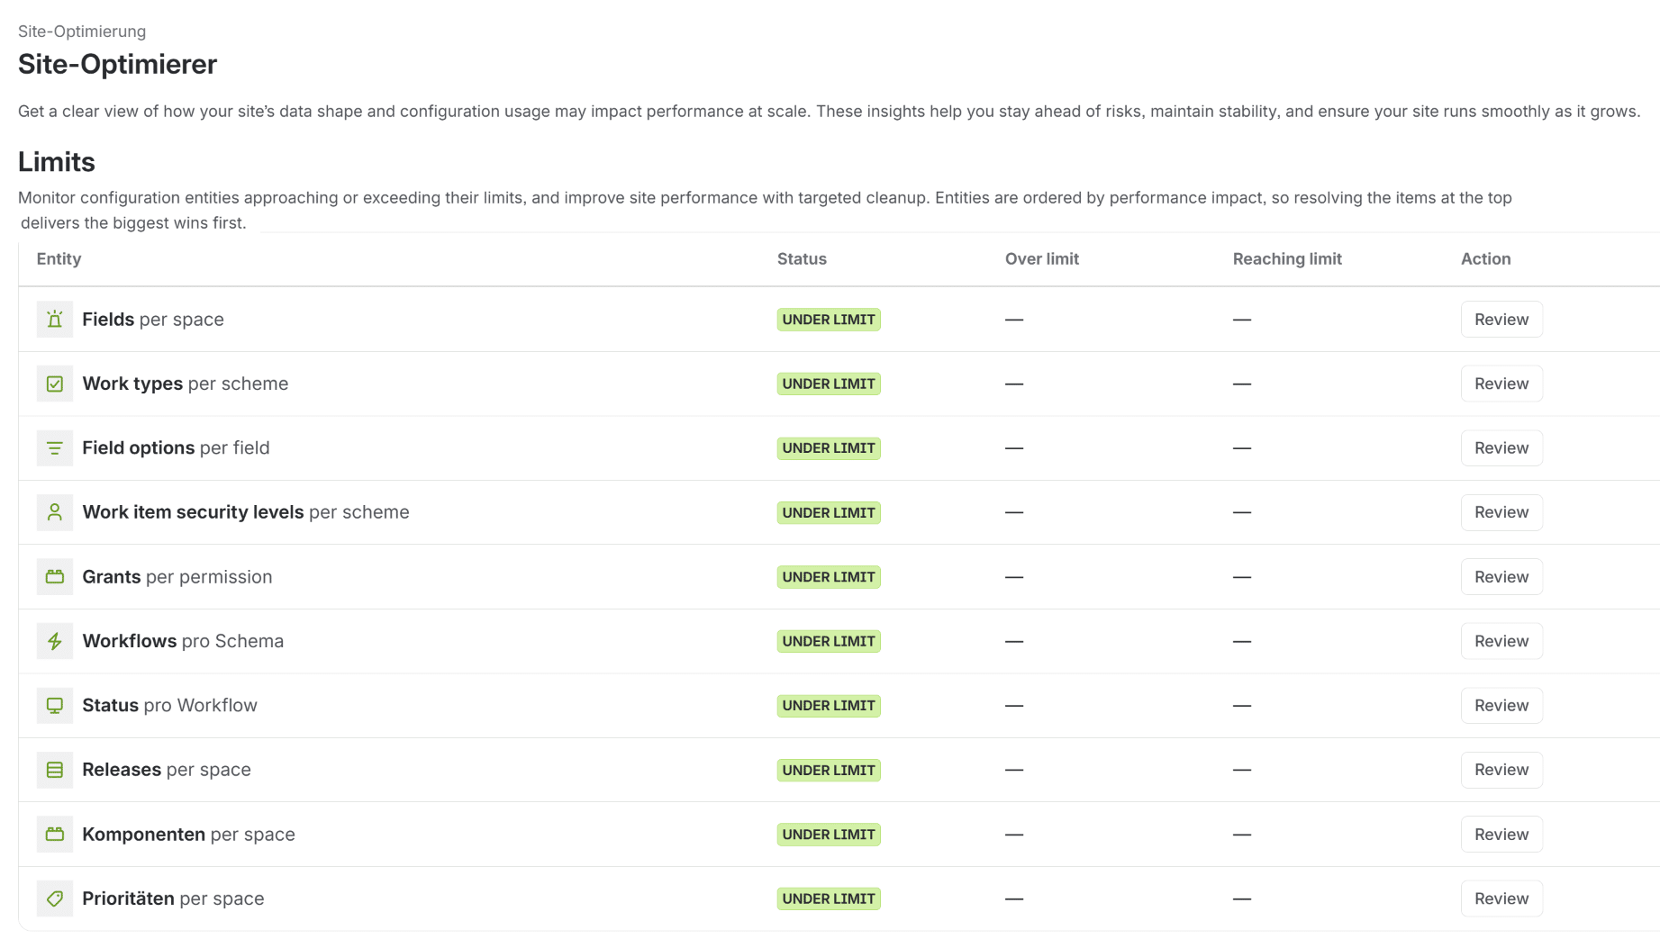Image resolution: width=1660 pixels, height=948 pixels.
Task: Click the Releases per space icon
Action: (x=55, y=770)
